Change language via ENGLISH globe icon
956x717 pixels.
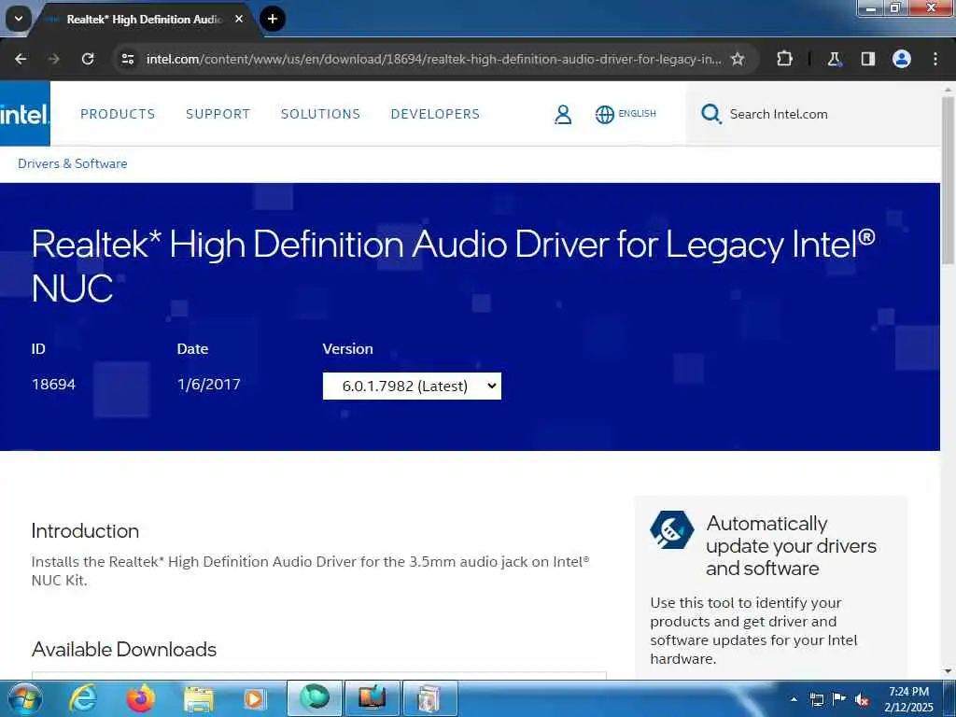point(626,114)
